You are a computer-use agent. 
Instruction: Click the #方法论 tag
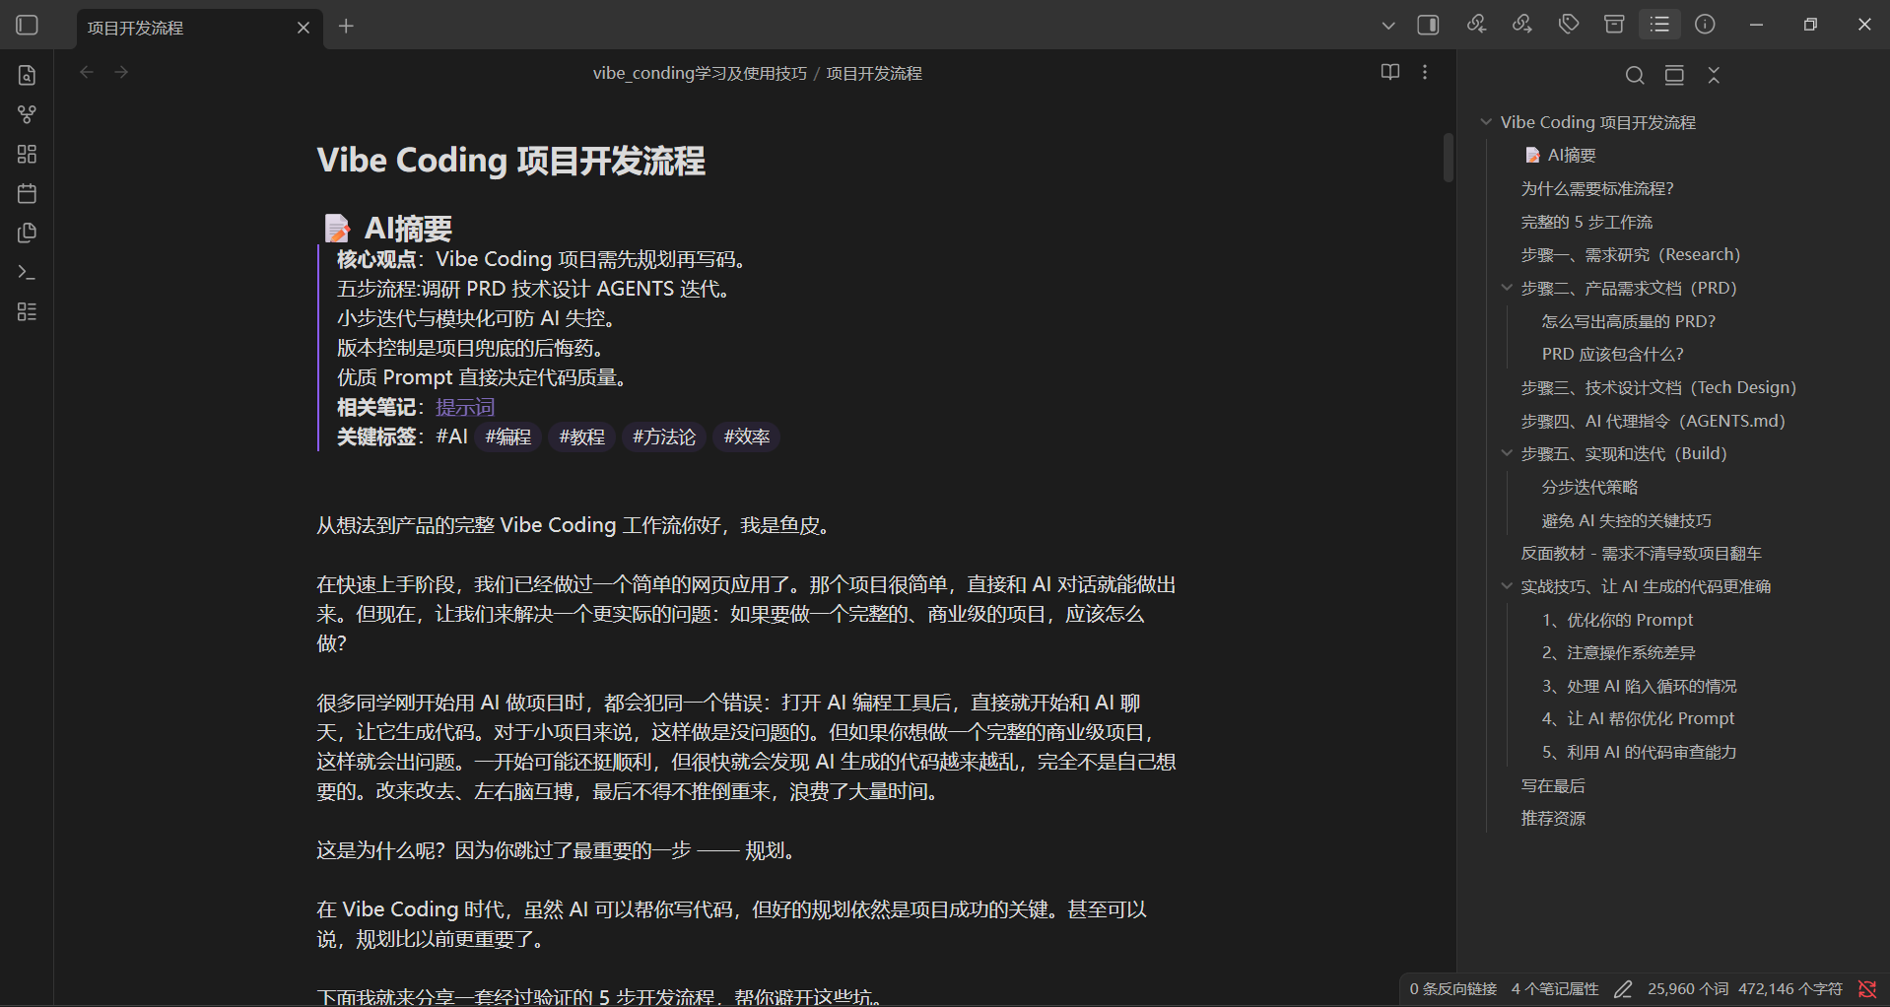[x=664, y=436]
